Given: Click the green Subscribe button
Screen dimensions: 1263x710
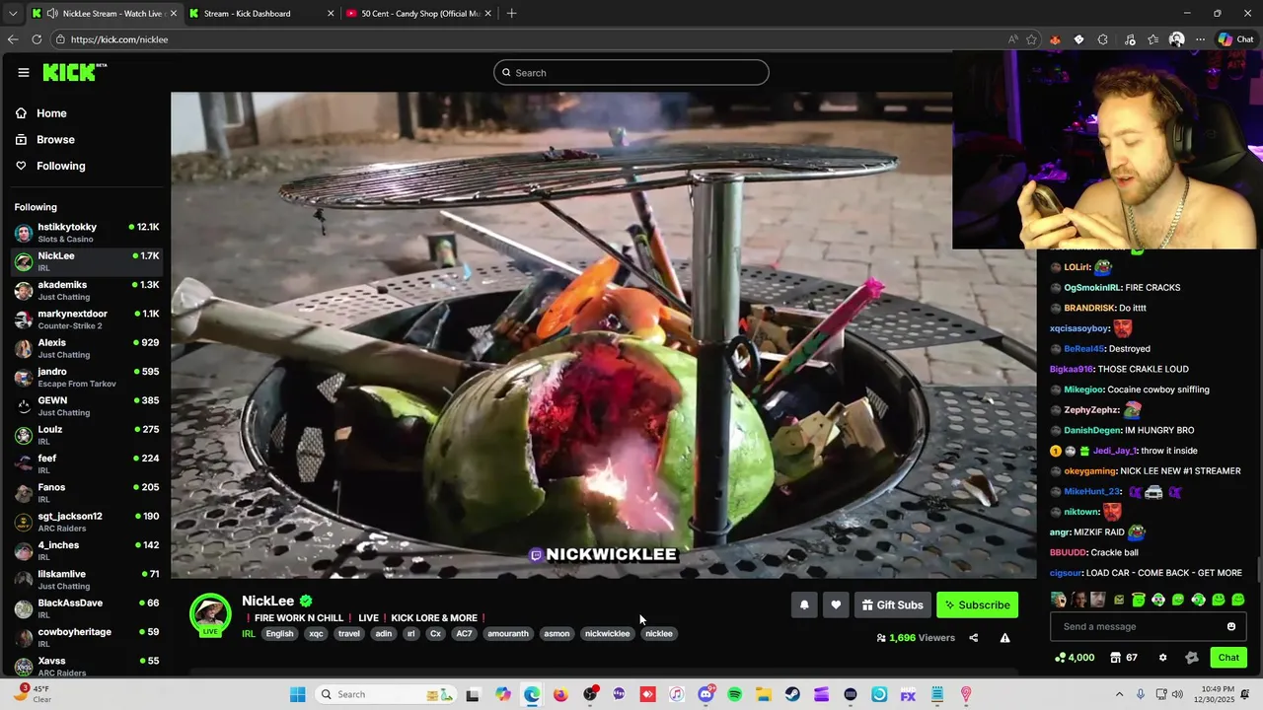Looking at the screenshot, I should click(x=977, y=605).
